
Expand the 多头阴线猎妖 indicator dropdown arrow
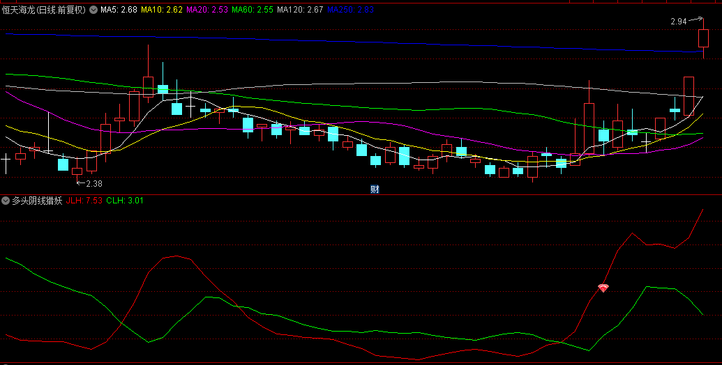pos(6,201)
